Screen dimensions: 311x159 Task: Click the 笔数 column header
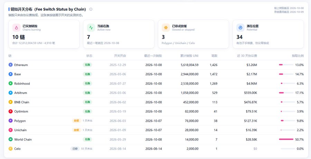coord(214,56)
